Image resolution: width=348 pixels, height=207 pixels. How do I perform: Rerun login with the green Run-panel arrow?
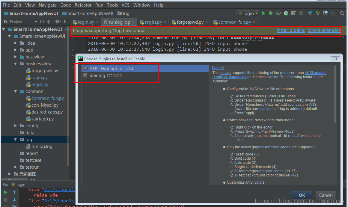coord(5,192)
